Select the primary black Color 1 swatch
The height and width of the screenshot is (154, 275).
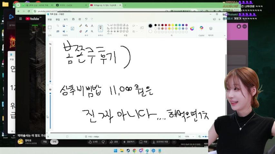150,26
